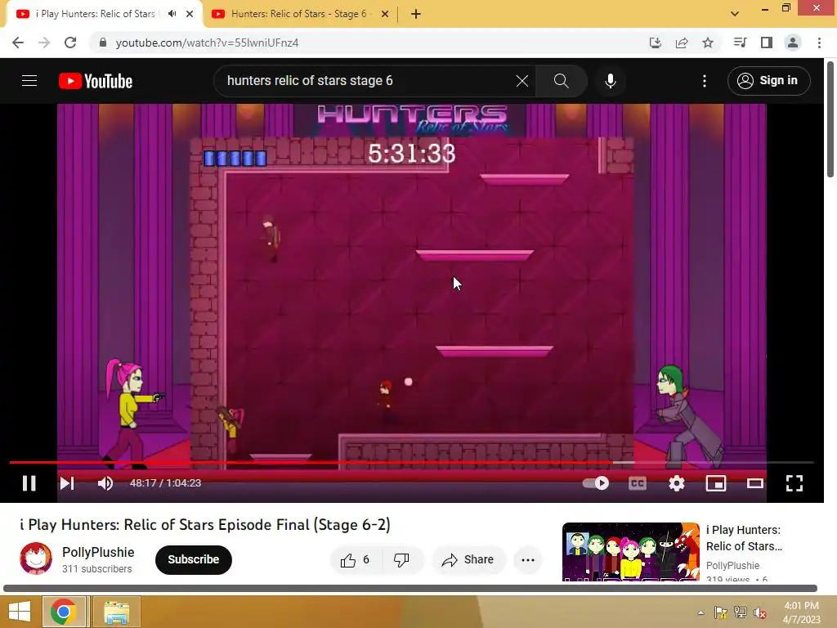Enable miniplayer mode
The height and width of the screenshot is (628, 837).
point(716,483)
